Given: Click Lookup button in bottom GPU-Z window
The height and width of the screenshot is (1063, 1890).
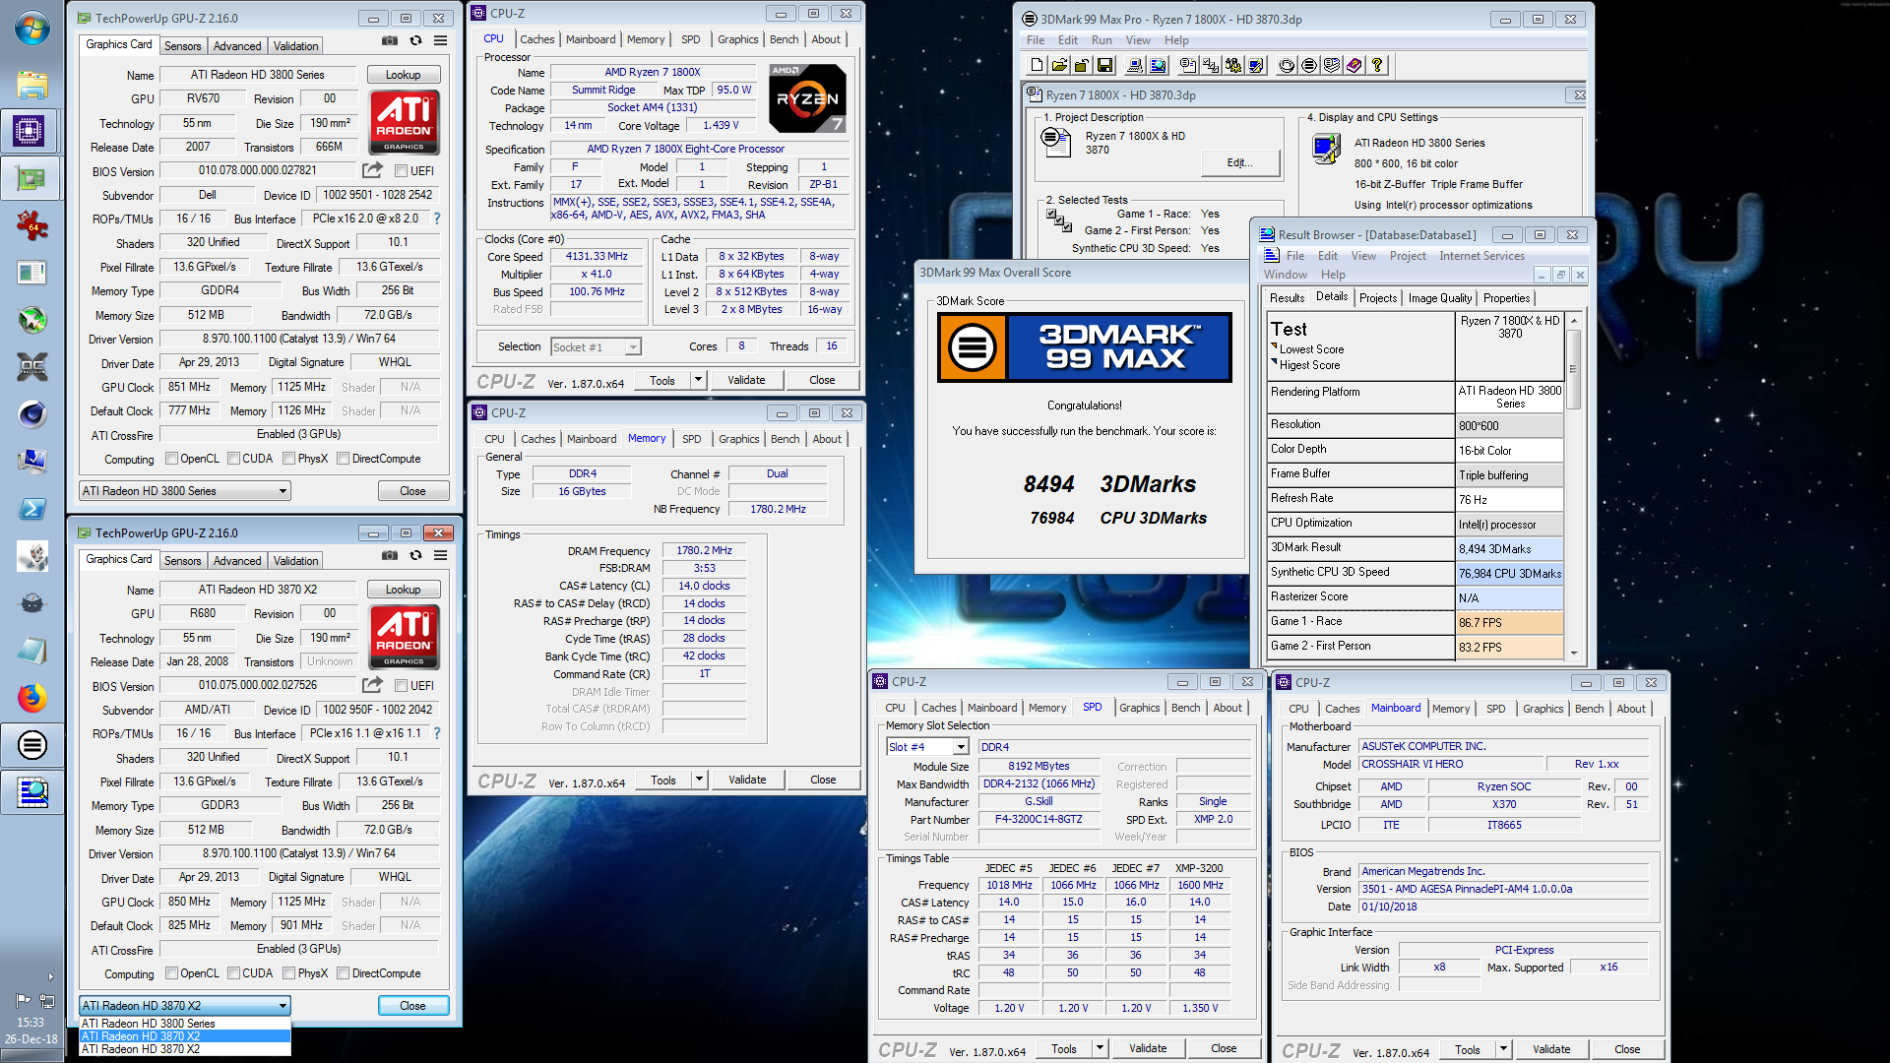Looking at the screenshot, I should 404,590.
